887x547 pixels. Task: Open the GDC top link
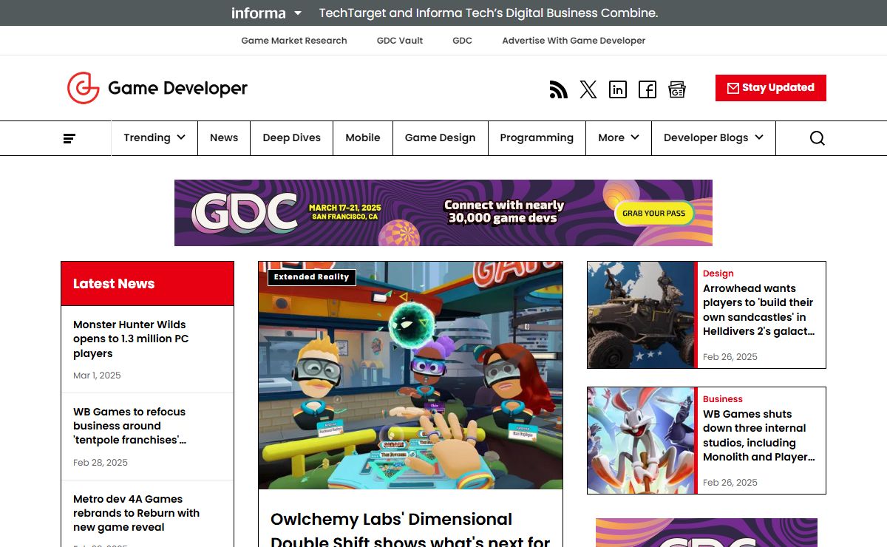pyautogui.click(x=462, y=41)
